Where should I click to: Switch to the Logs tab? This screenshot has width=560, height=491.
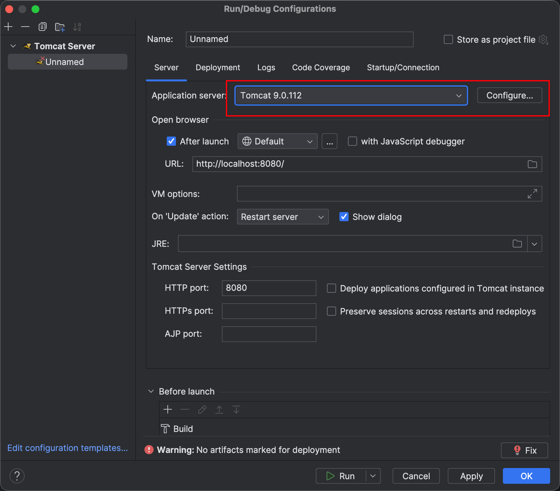[266, 68]
